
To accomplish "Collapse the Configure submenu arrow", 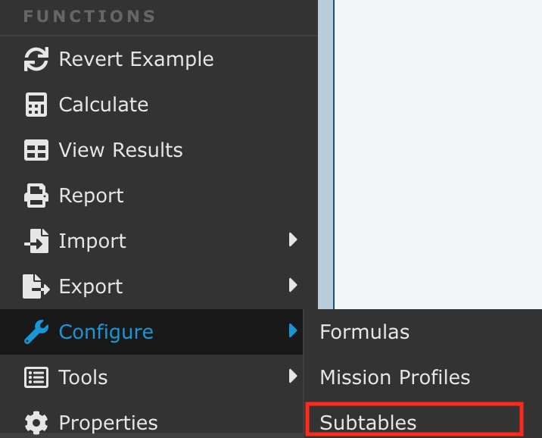I will pos(294,331).
